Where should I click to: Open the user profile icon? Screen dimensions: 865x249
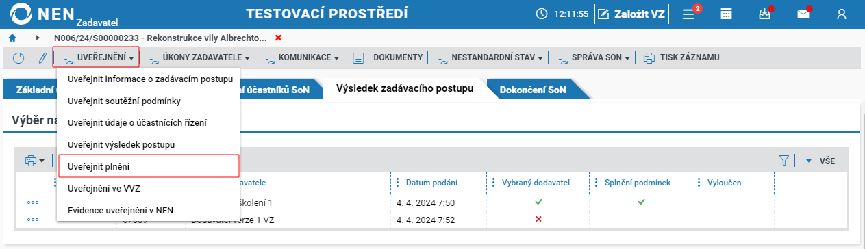coord(842,14)
